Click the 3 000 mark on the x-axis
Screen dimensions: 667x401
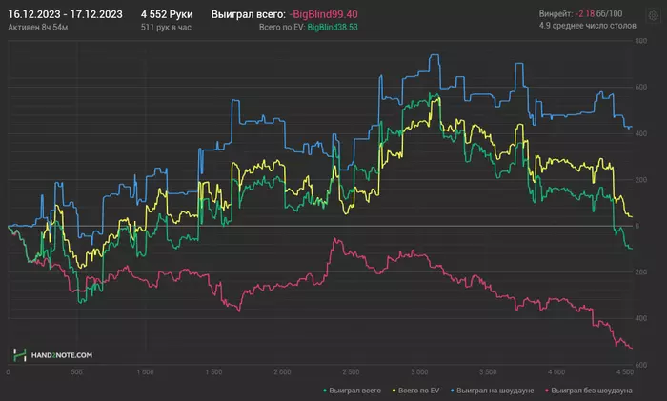419,372
